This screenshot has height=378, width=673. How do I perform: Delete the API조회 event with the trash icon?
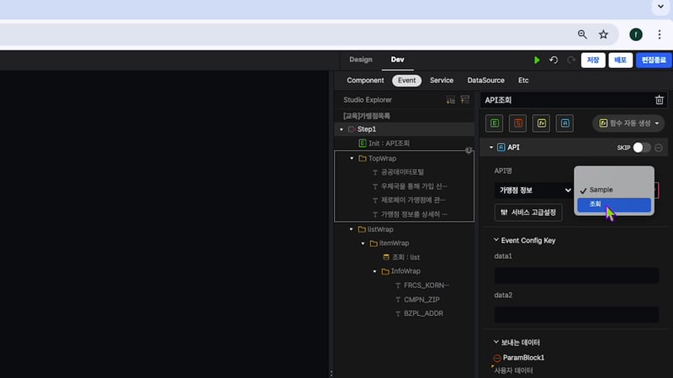(660, 100)
